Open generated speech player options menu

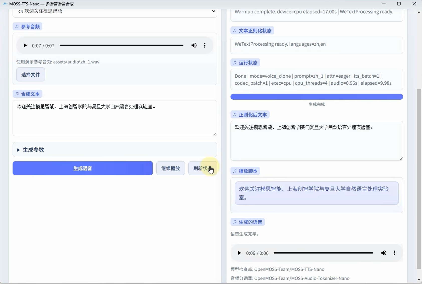(394, 253)
